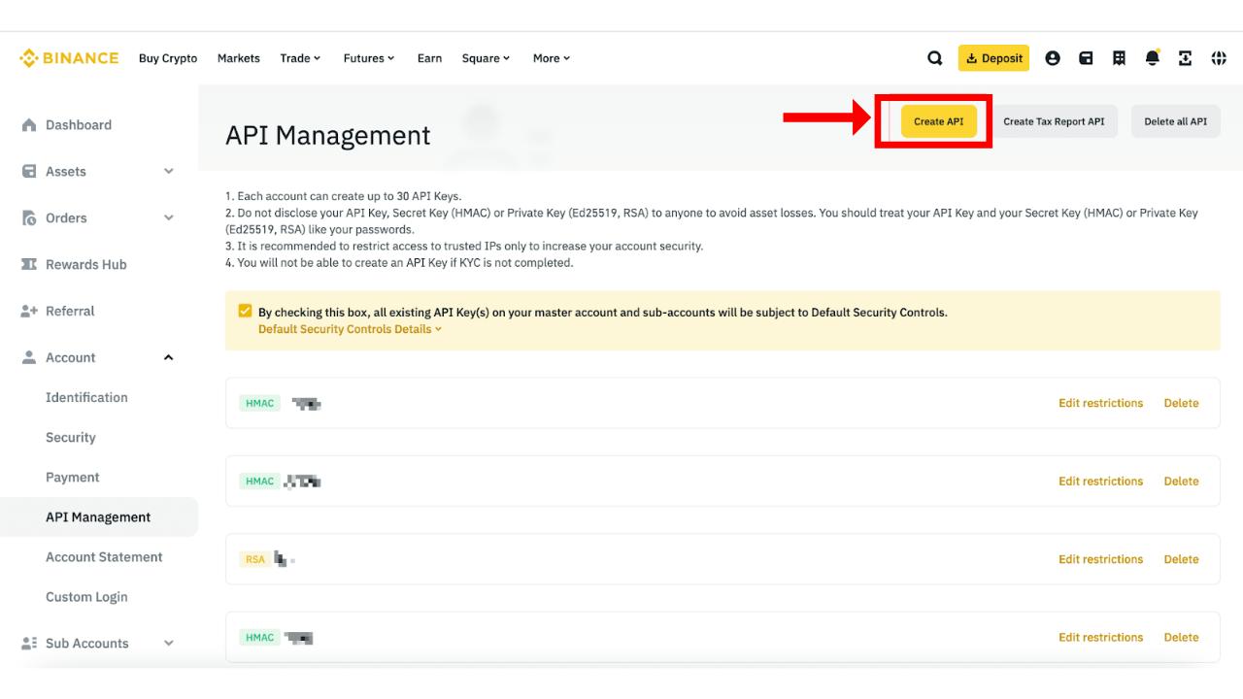Open Account Statement in sidebar

104,557
